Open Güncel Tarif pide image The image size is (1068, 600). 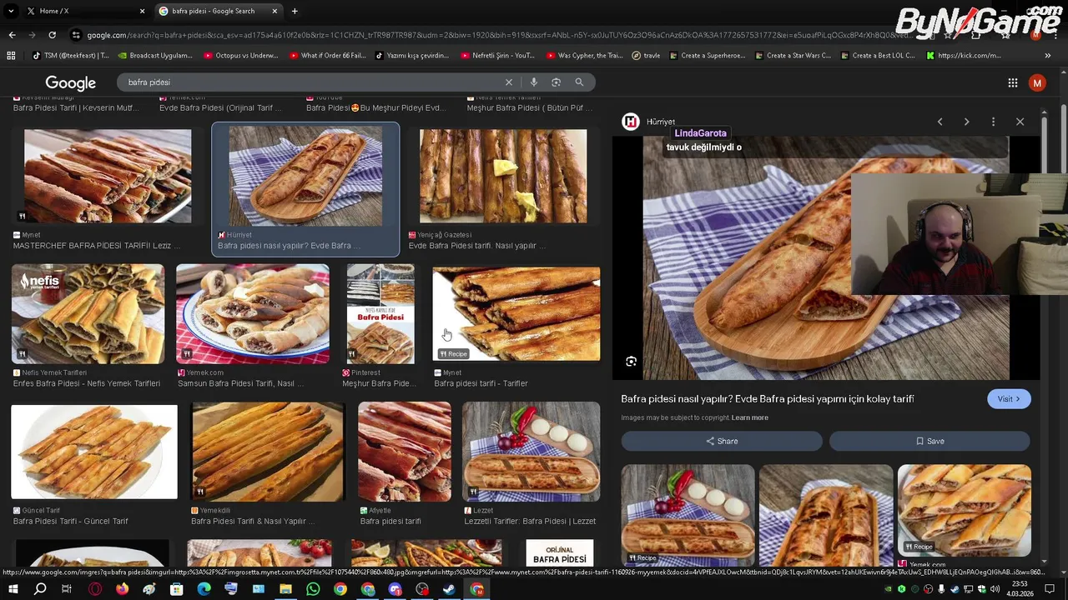(94, 452)
